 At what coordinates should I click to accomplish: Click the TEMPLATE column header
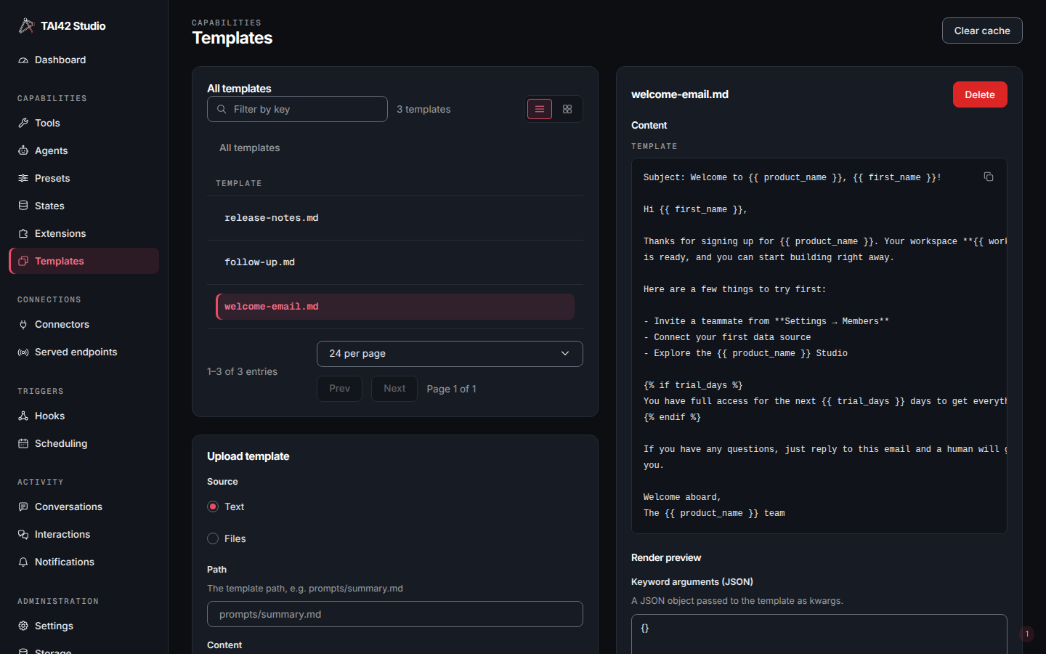(x=239, y=183)
